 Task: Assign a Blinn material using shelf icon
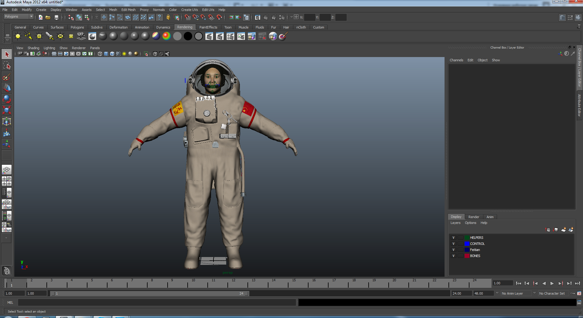(x=113, y=36)
